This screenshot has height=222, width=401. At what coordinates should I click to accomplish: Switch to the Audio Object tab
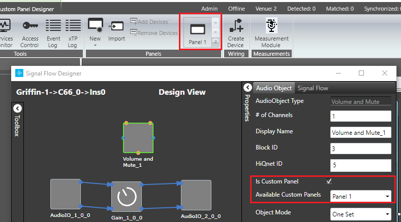(273, 88)
